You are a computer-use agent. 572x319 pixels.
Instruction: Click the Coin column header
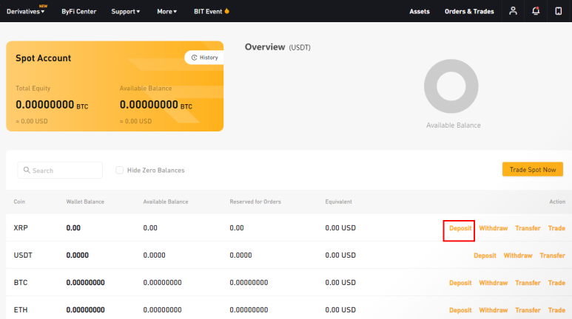19,202
